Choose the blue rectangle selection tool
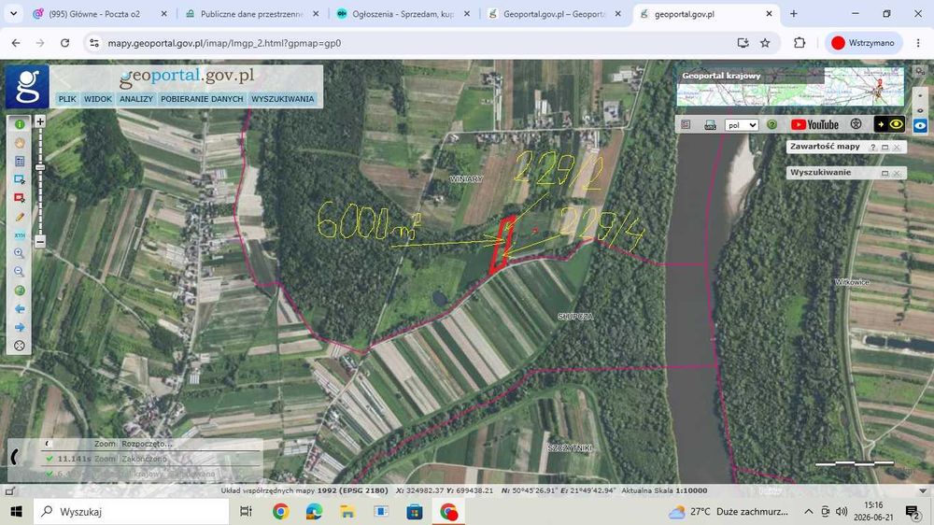The image size is (934, 525). coord(20,179)
